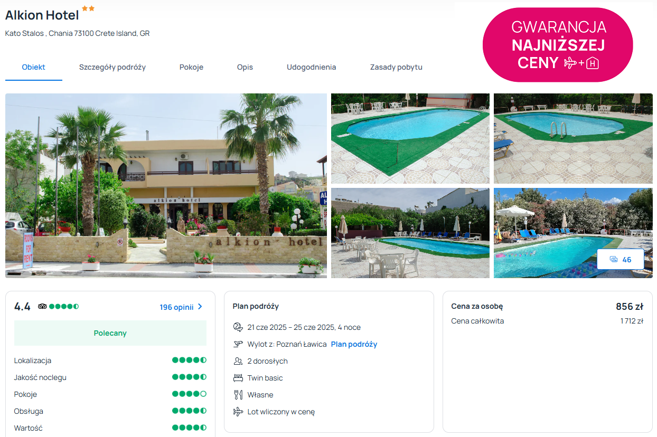Click the airplane departure icon for Poznań
657x437 pixels.
[x=238, y=344]
